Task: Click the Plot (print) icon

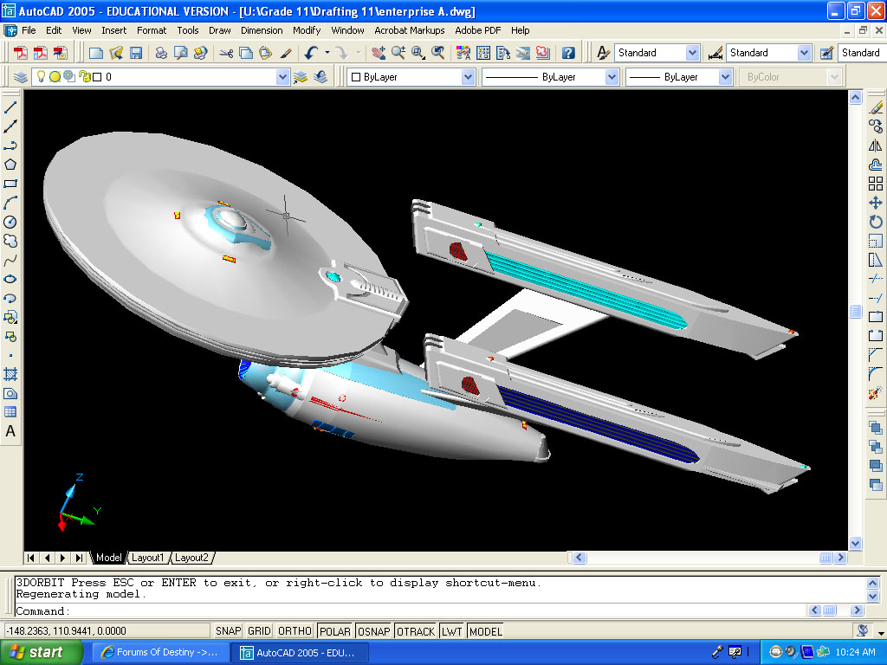Action: pyautogui.click(x=161, y=53)
